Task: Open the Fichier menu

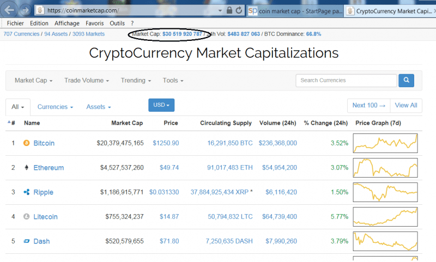Action: coord(15,23)
